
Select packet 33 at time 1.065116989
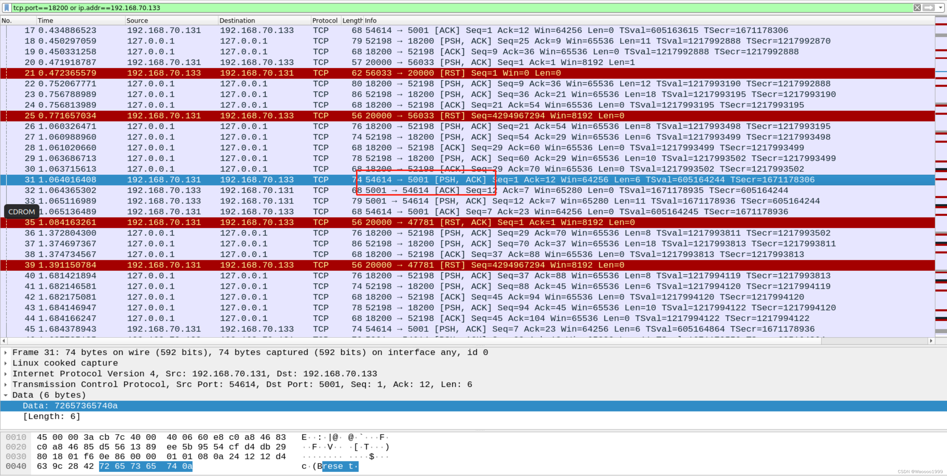click(x=467, y=201)
